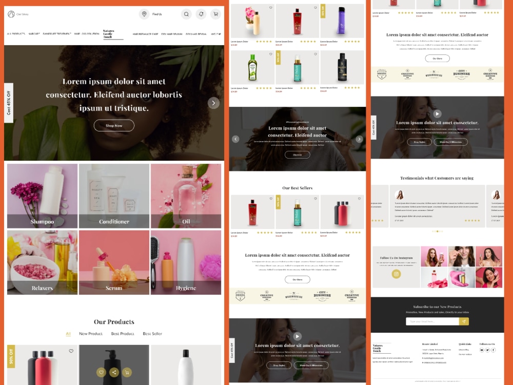
Task: Click the email field under Subscribe to our New Products
Action: pyautogui.click(x=432, y=321)
